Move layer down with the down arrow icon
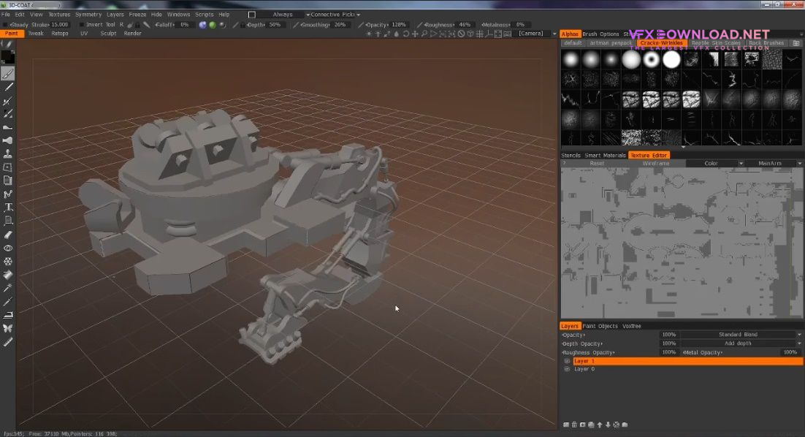The width and height of the screenshot is (805, 437). (608, 425)
